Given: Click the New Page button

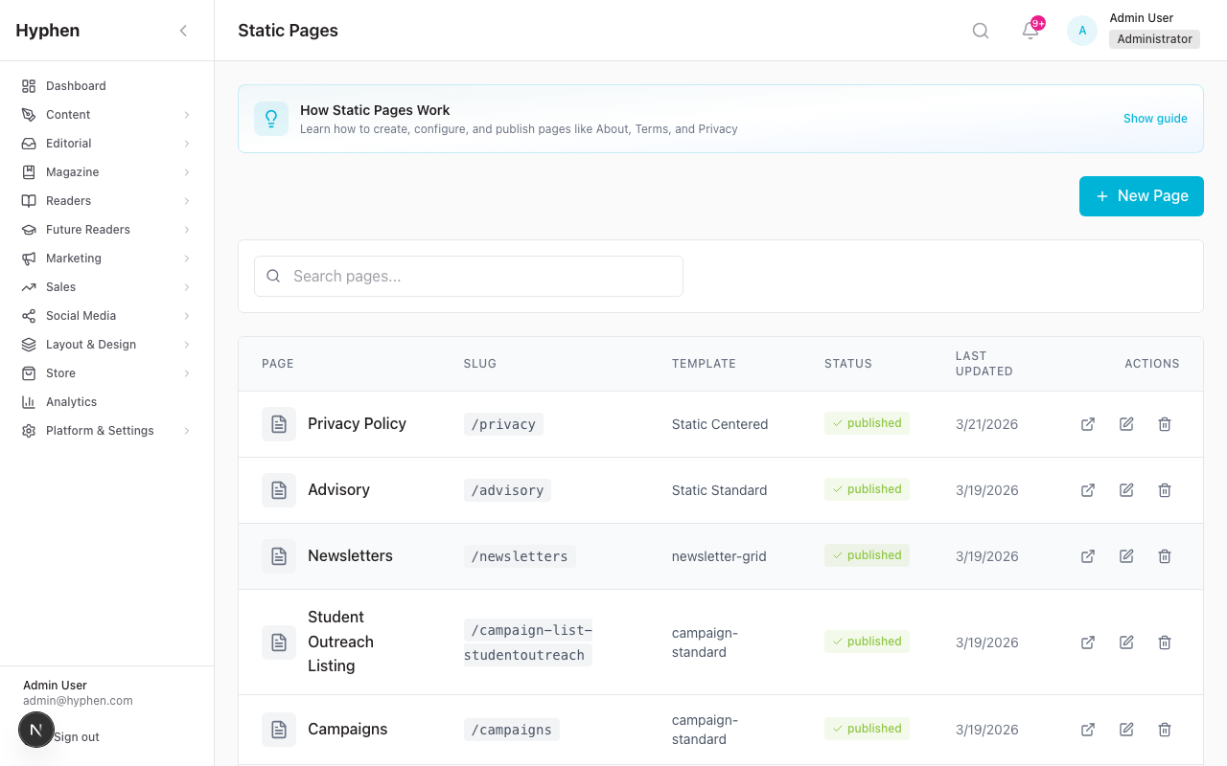Looking at the screenshot, I should pos(1141,195).
